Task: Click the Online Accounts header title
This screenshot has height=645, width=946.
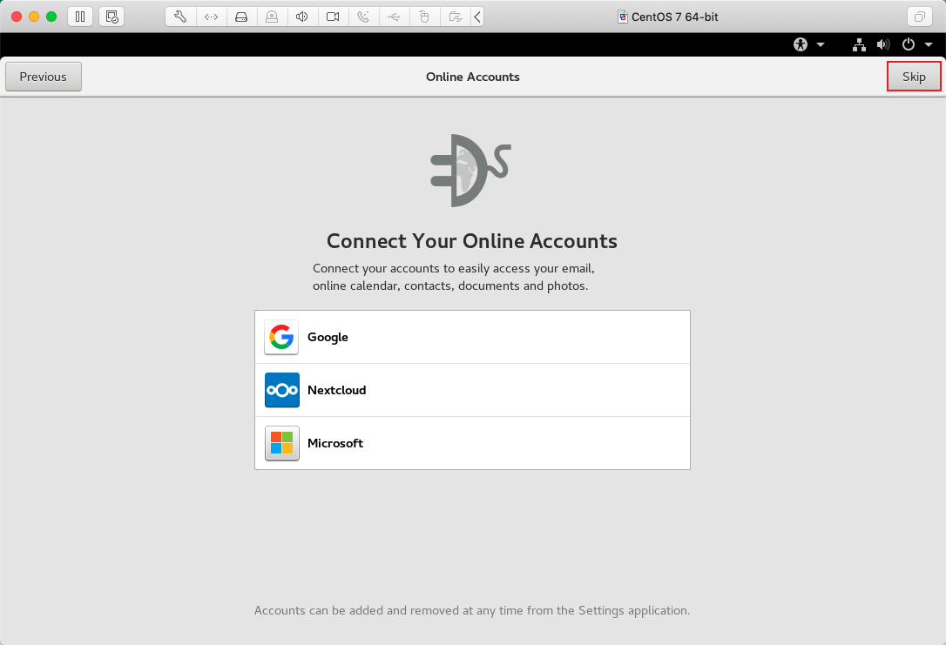Action: point(472,77)
